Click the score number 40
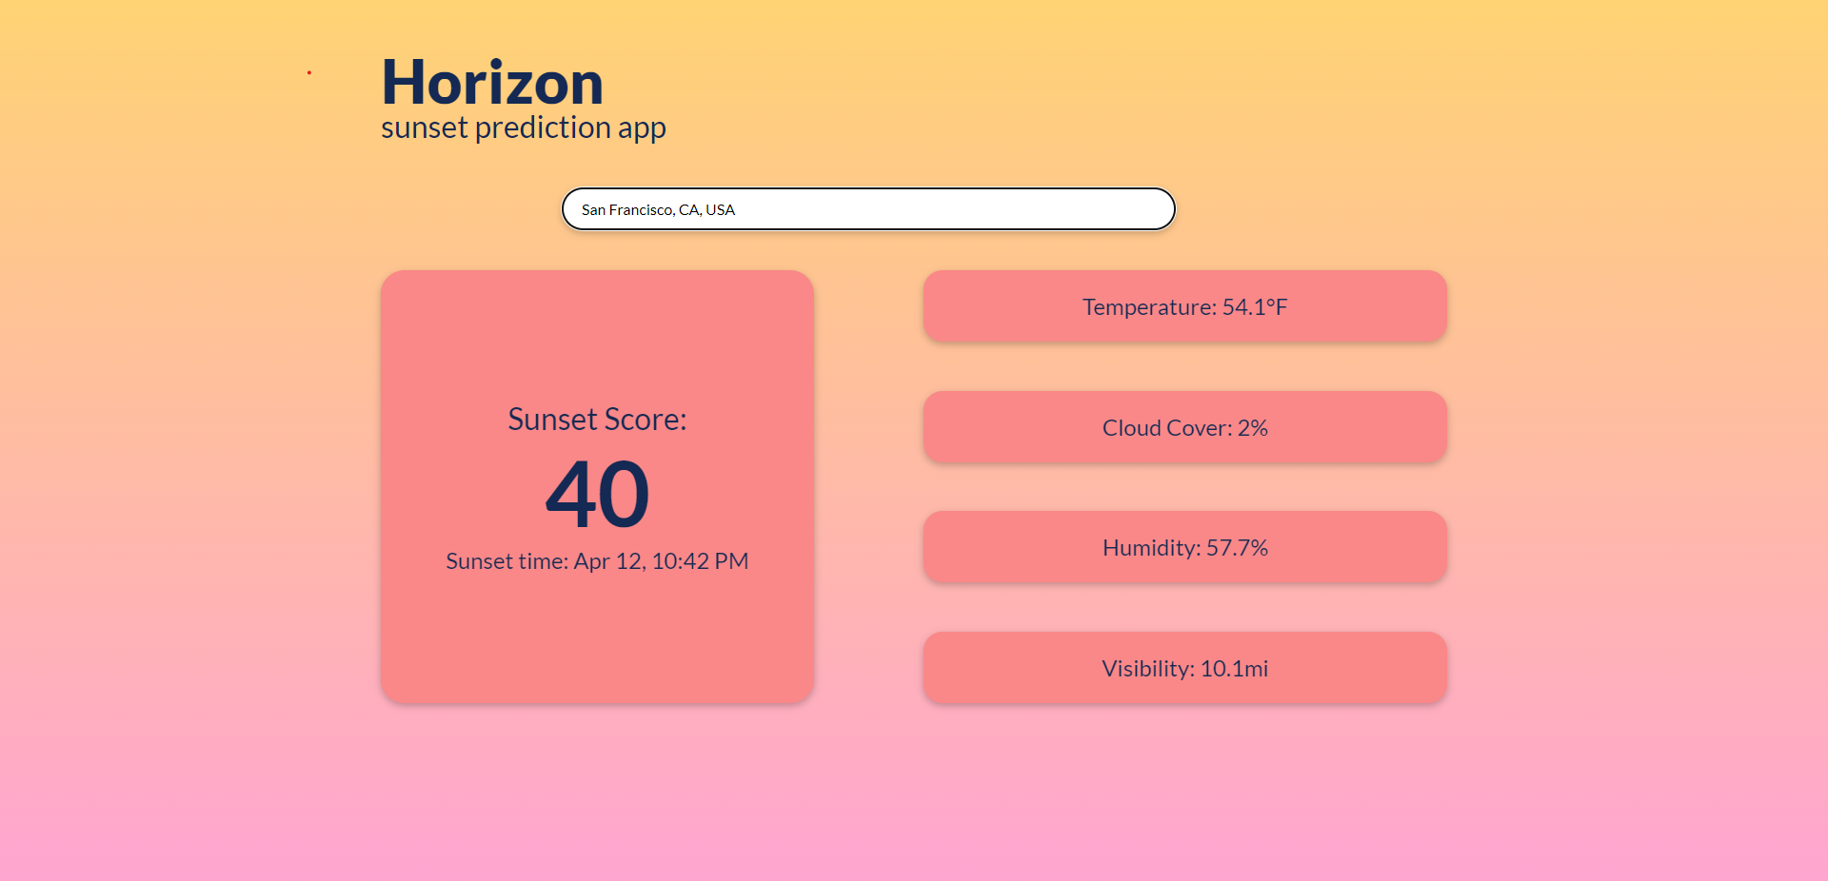The image size is (1828, 881). click(x=597, y=495)
